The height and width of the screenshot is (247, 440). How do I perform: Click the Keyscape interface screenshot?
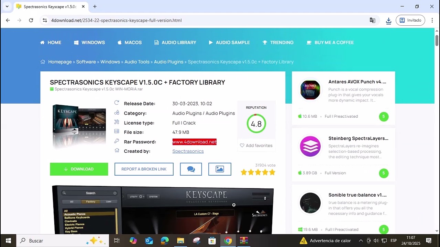163,210
